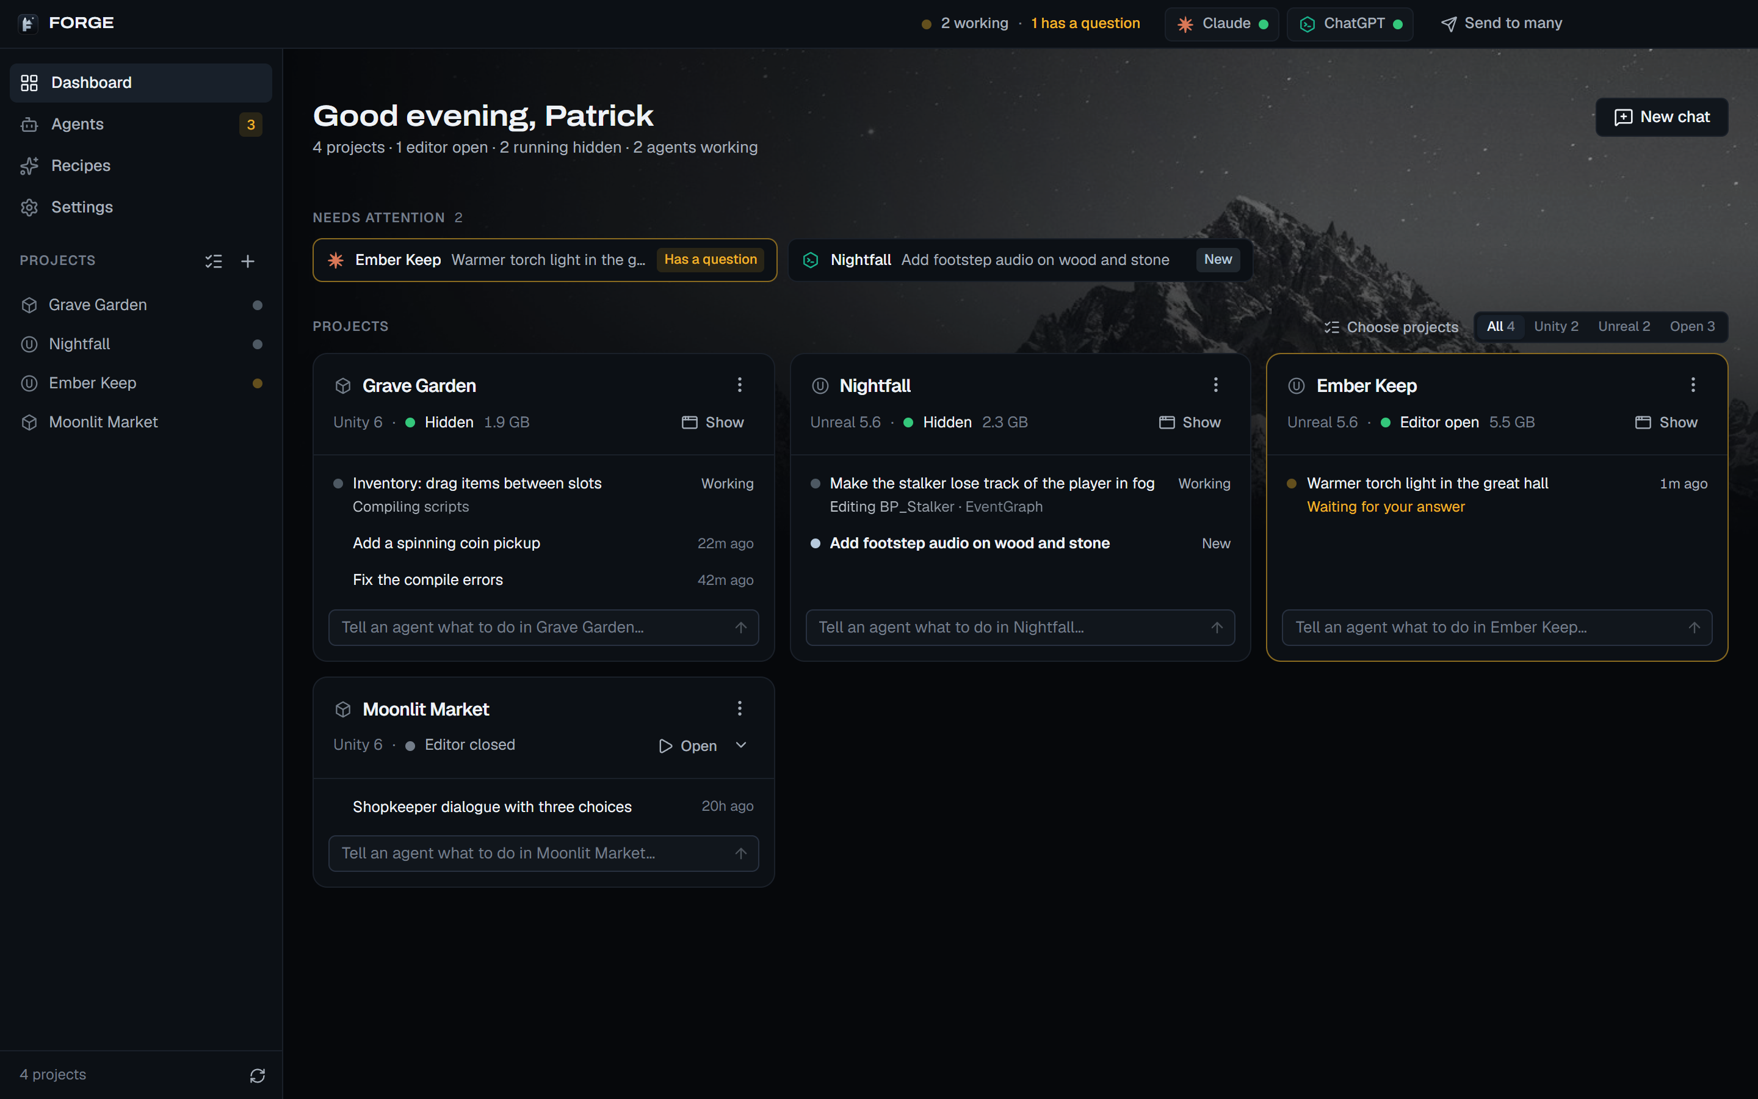The height and width of the screenshot is (1099, 1758).
Task: Filter projects by Open 3
Action: tap(1692, 327)
